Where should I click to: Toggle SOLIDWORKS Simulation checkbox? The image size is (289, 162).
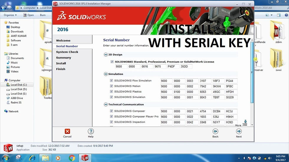point(111,97)
